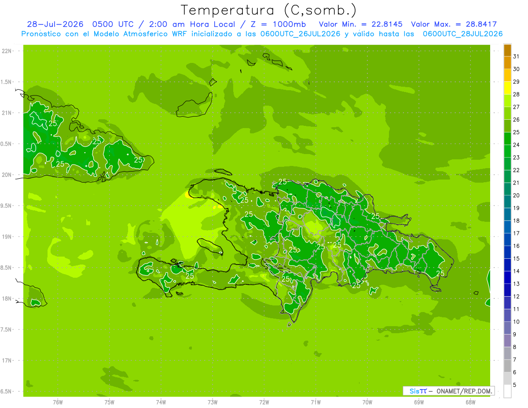The width and height of the screenshot is (528, 408).
Task: Click "Valor Max. = 28.8417" text
Action: 454,24
